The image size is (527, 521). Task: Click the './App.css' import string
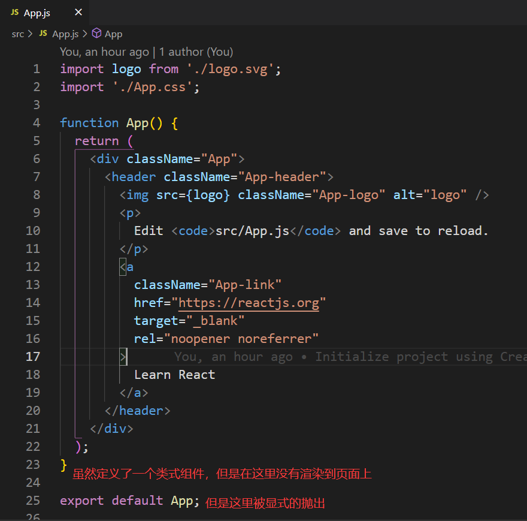tap(153, 87)
